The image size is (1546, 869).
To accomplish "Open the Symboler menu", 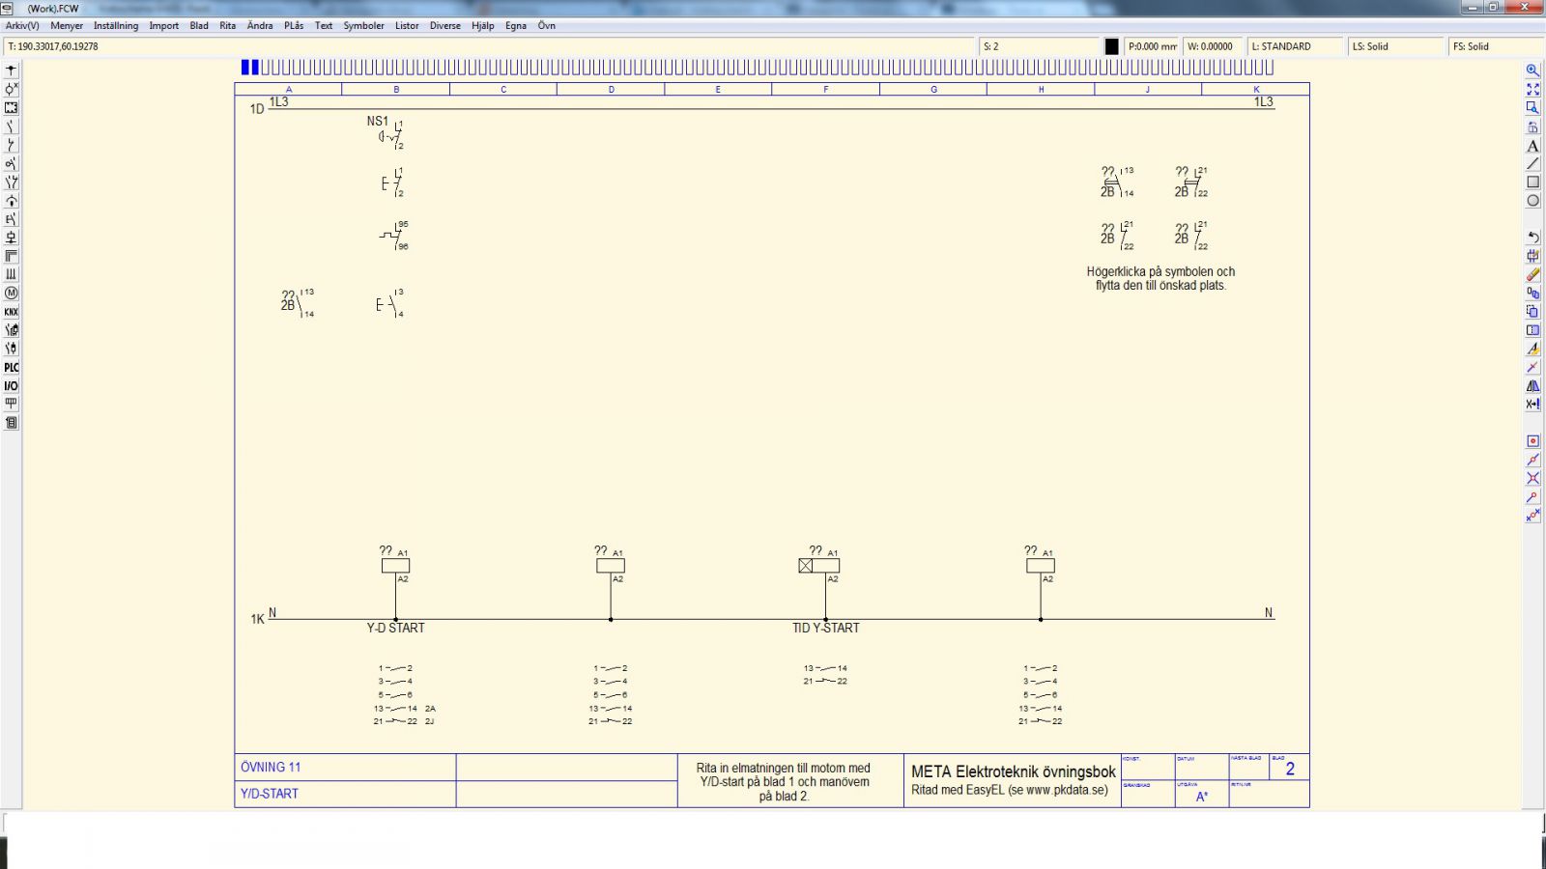I will (x=363, y=26).
